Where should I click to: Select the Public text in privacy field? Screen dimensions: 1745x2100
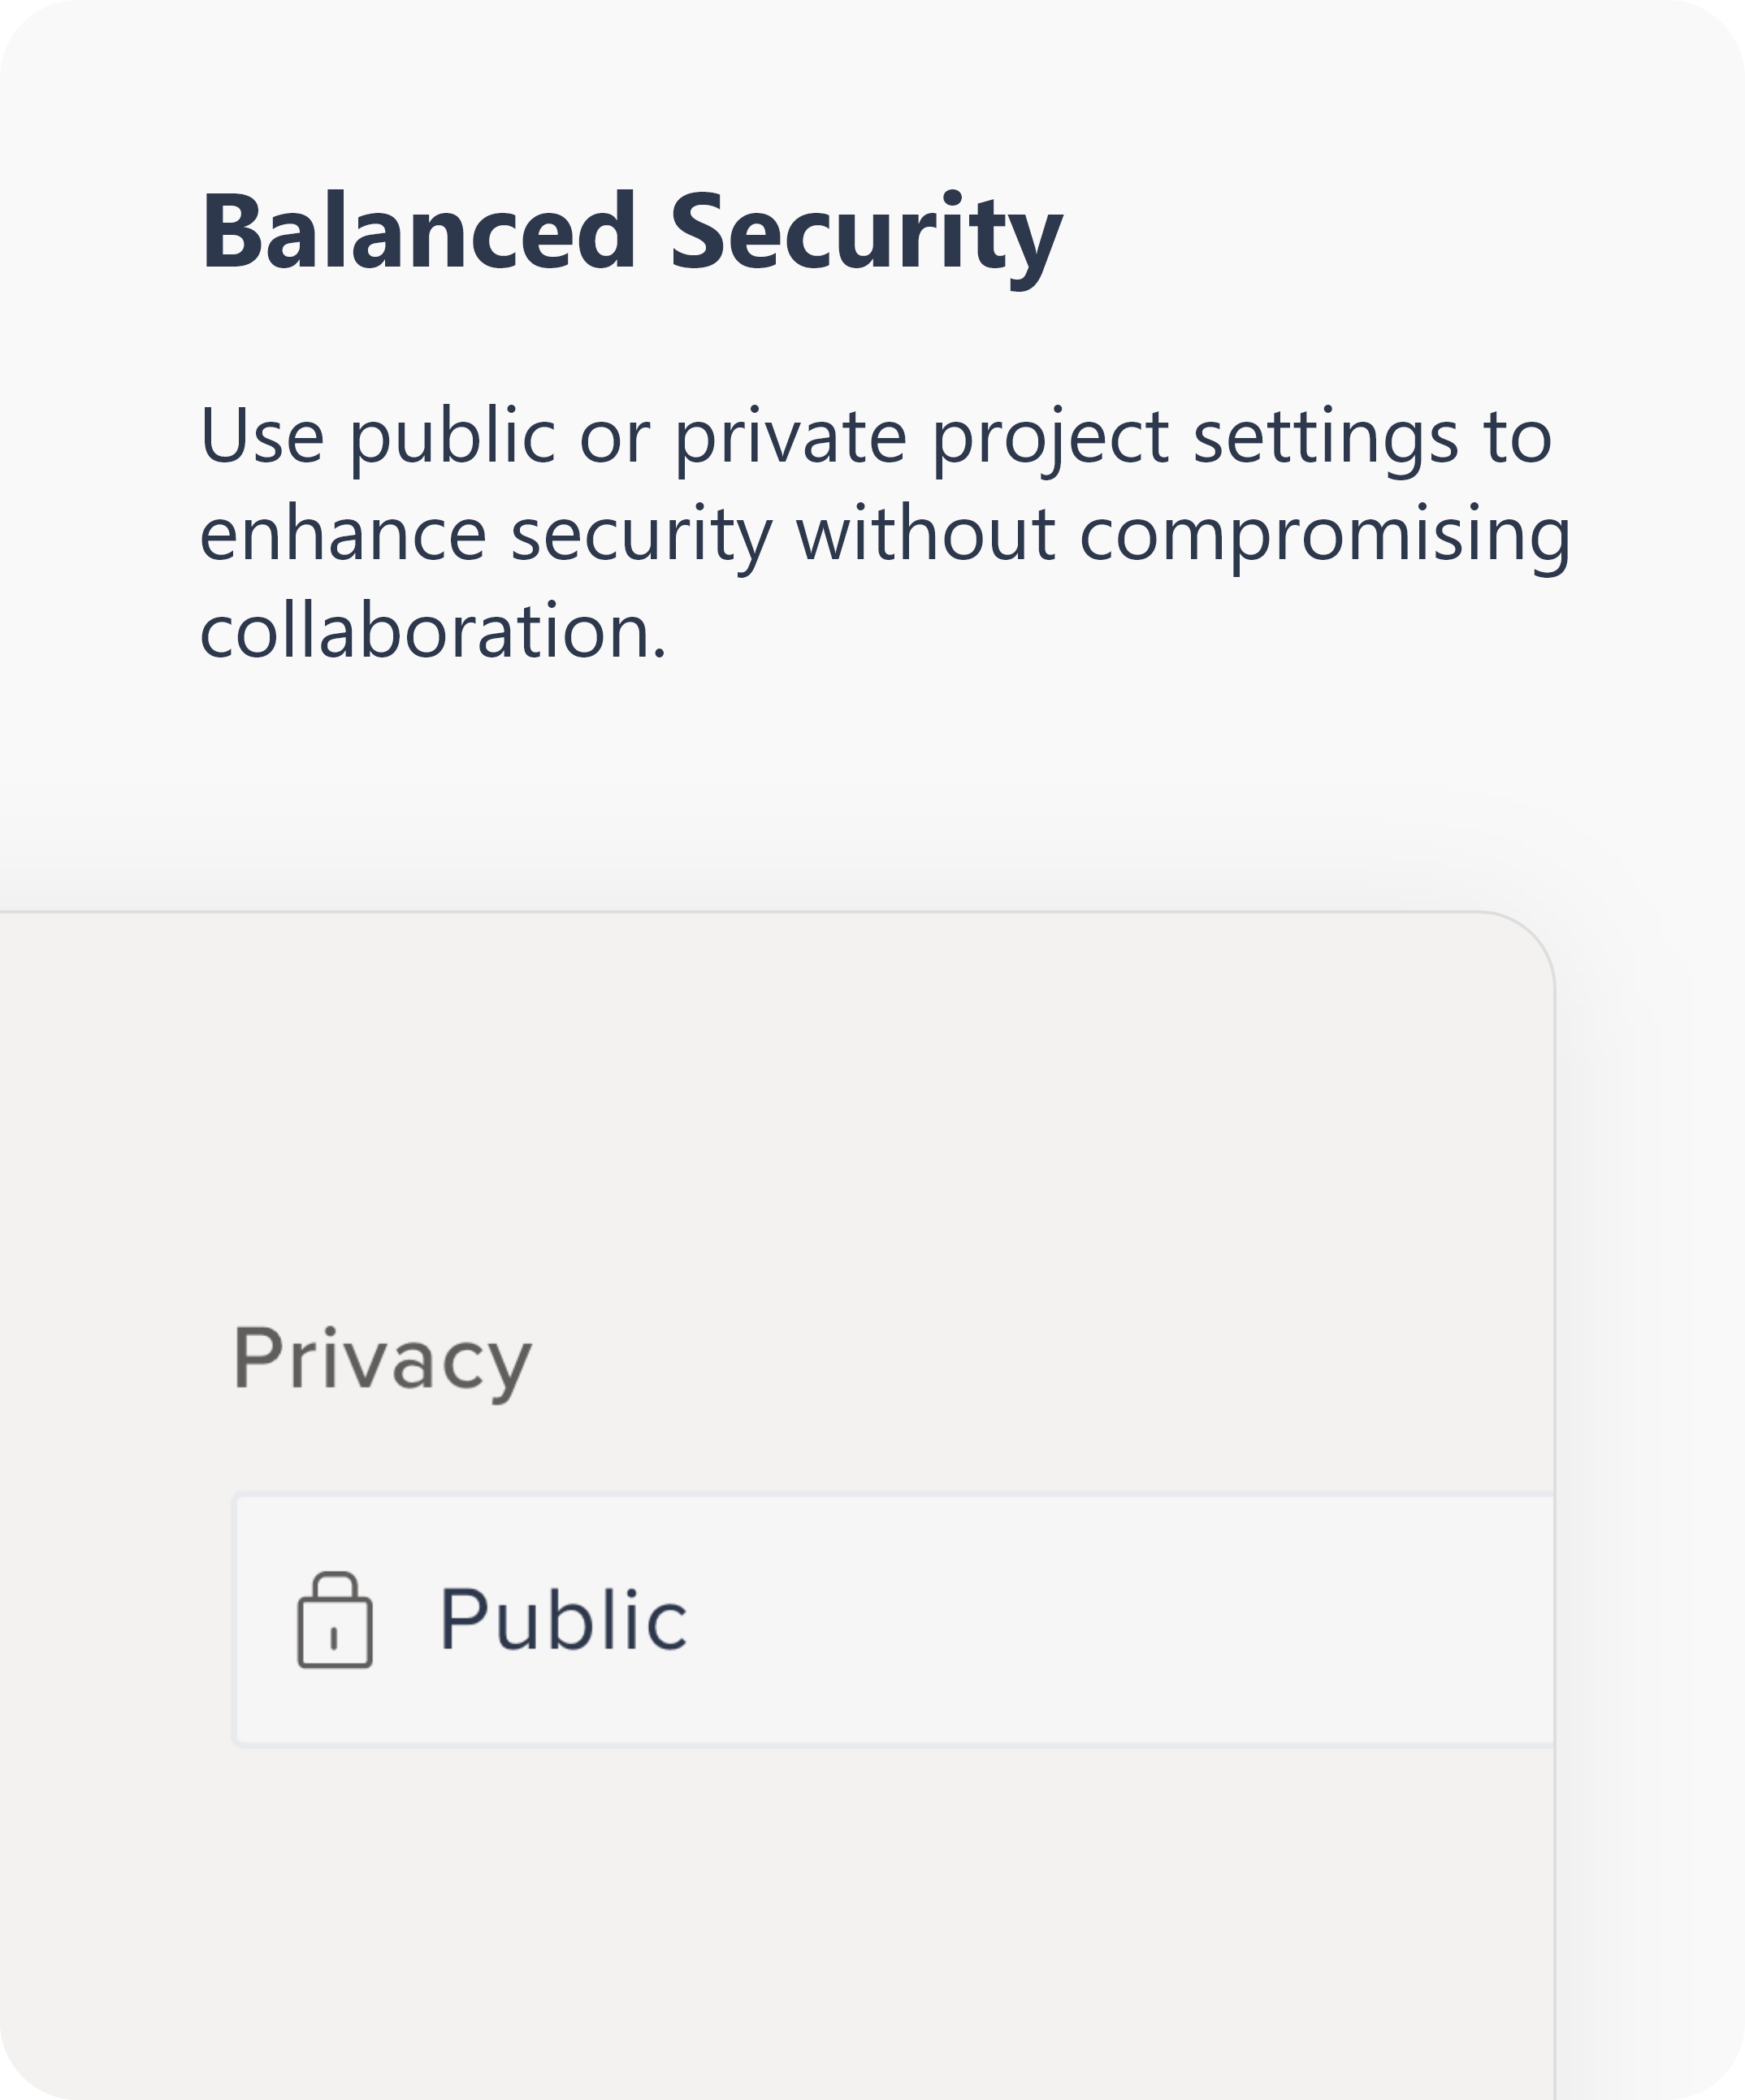564,1619
